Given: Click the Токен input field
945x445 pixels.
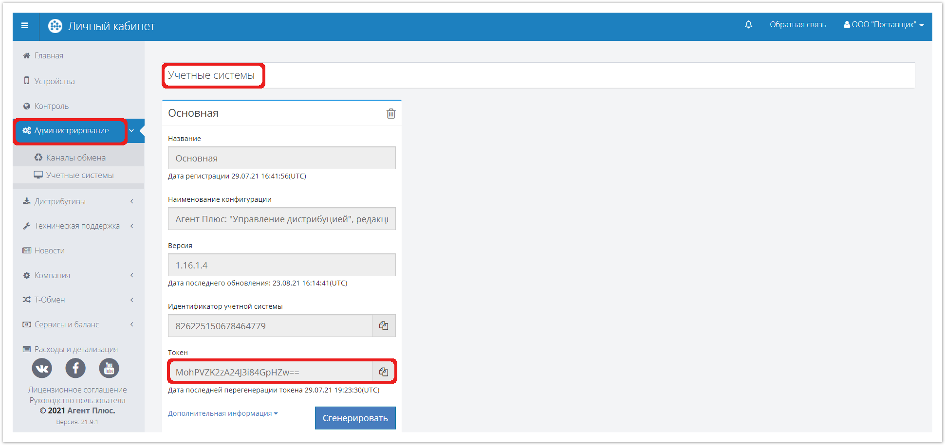Looking at the screenshot, I should point(270,372).
